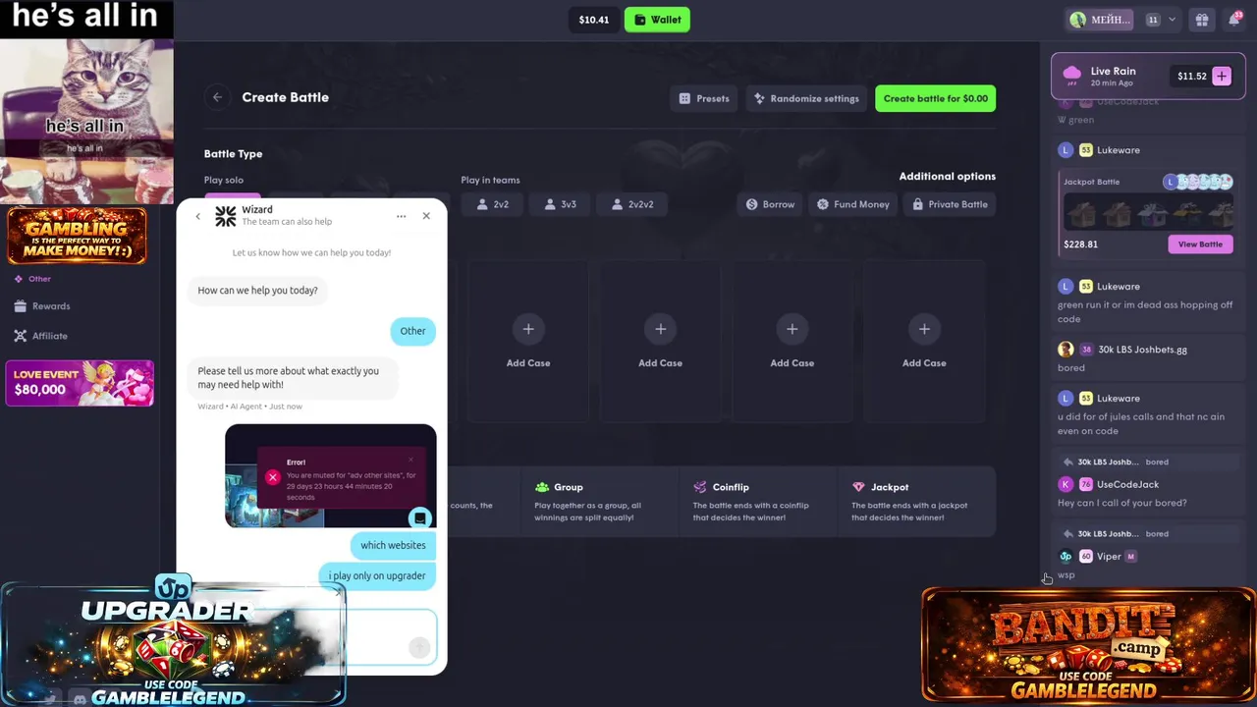Go back from Create Battle page
Image resolution: width=1257 pixels, height=707 pixels.
pos(217,97)
